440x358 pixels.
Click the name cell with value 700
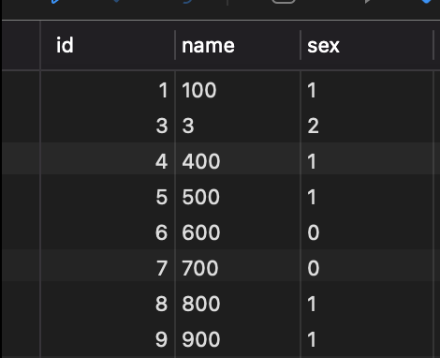(x=238, y=268)
